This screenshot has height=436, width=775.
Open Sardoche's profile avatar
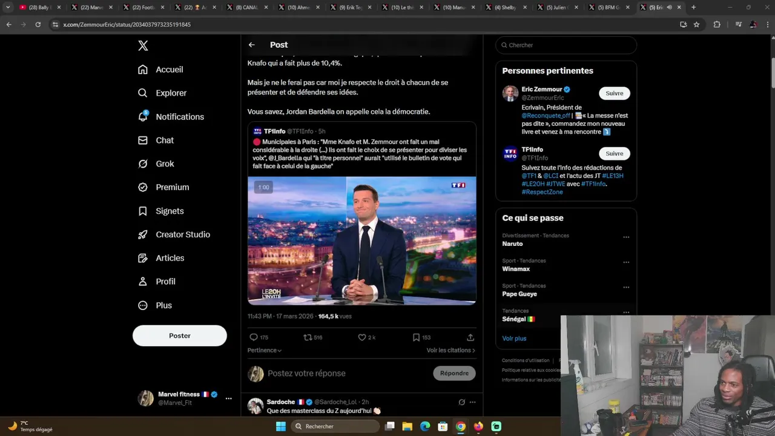click(x=256, y=406)
